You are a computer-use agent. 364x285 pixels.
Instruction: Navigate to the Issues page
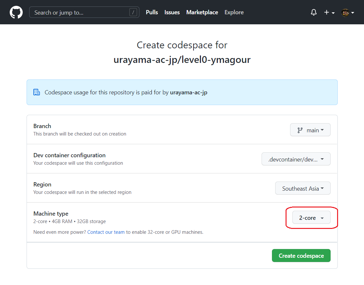[172, 12]
